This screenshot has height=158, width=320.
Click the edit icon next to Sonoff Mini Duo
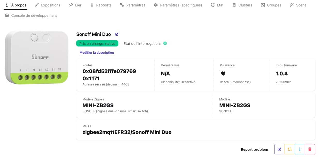(117, 34)
